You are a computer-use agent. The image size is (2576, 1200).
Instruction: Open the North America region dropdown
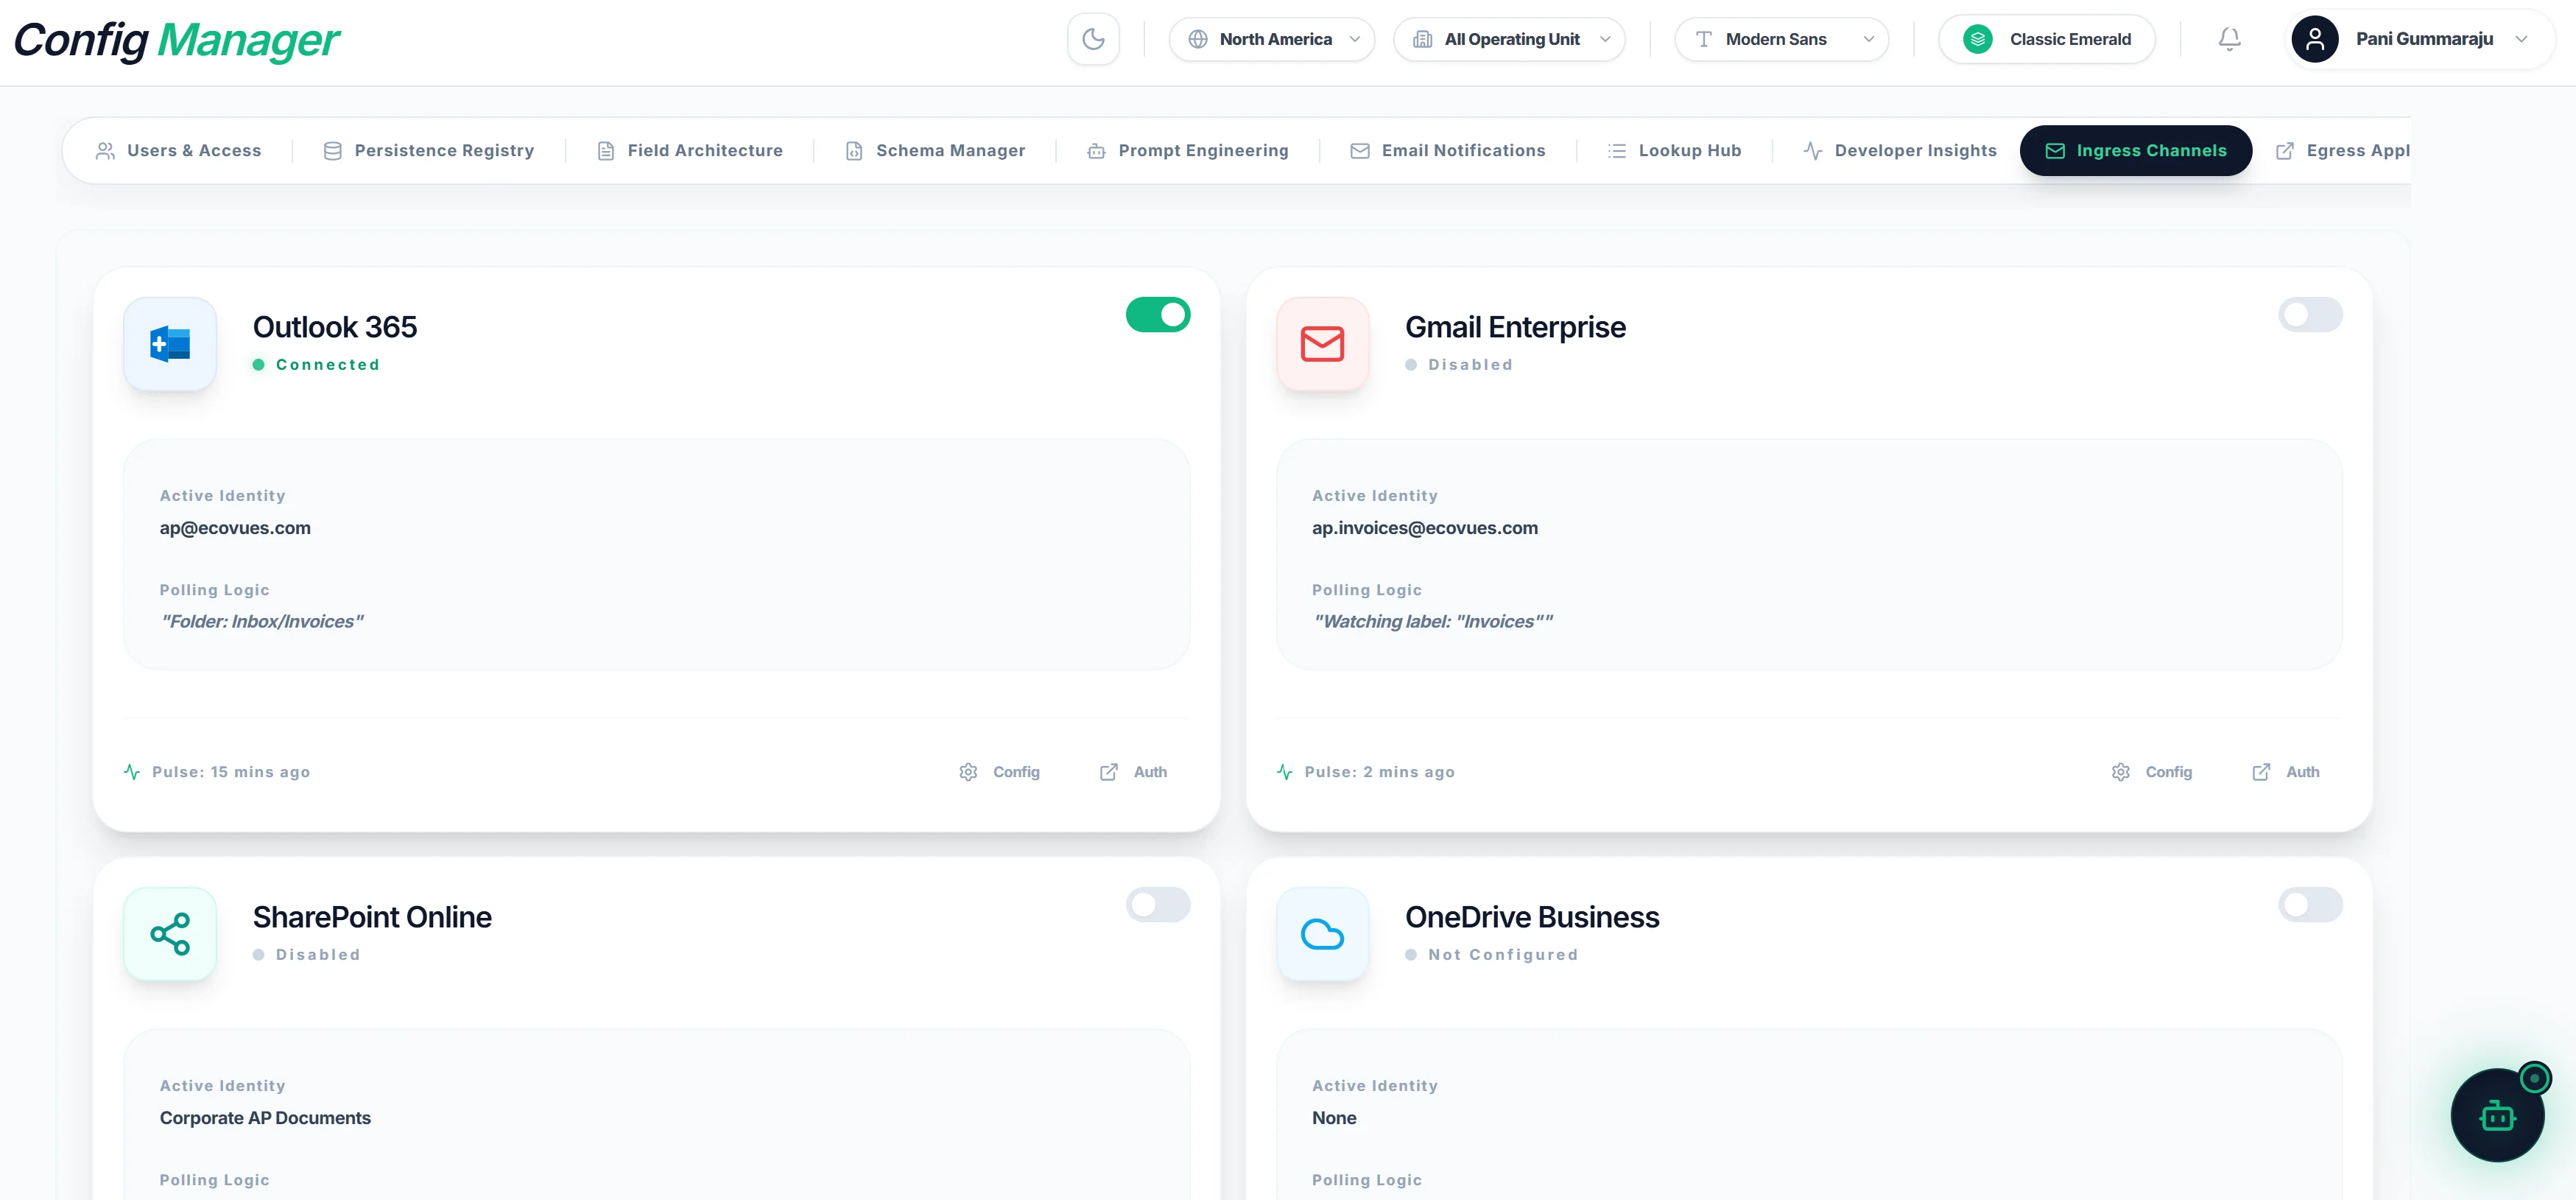[1272, 39]
